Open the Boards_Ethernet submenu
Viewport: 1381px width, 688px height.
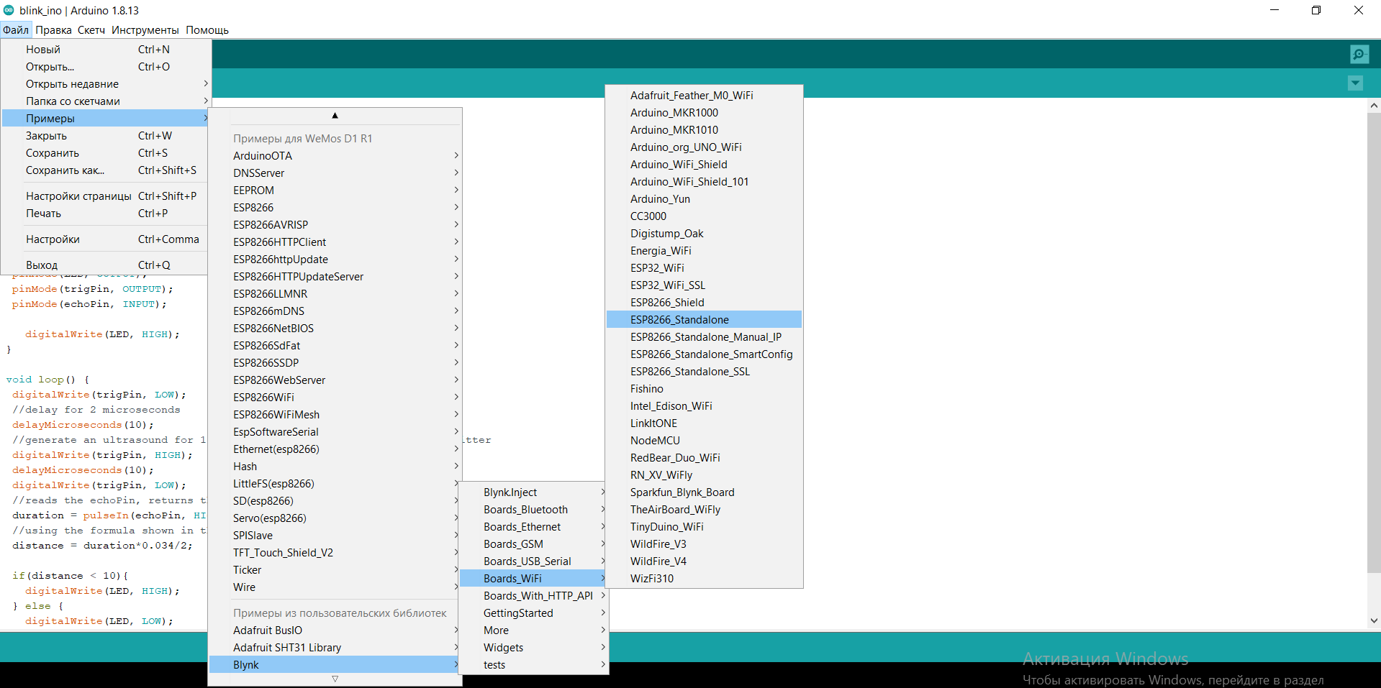(533, 527)
